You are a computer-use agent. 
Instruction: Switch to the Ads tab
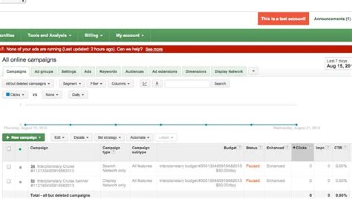click(x=88, y=71)
